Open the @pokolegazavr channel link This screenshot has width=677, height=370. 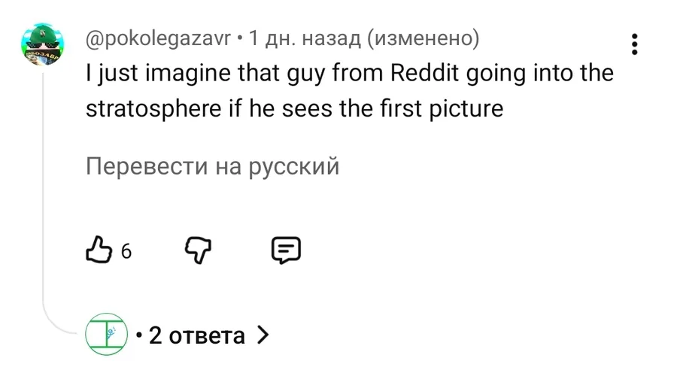click(157, 38)
